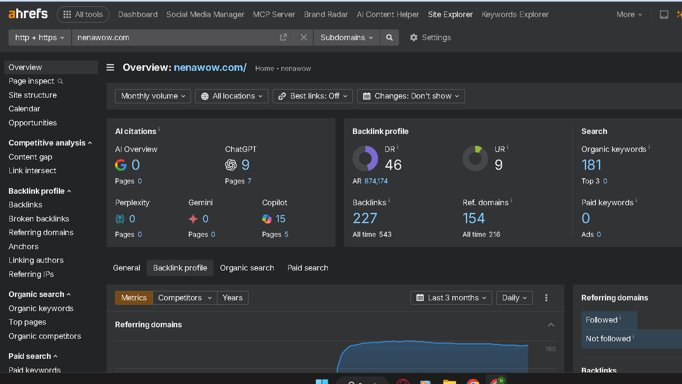Open Keywords Explorer in top menu
Screen dimensions: 682x384
[515, 15]
